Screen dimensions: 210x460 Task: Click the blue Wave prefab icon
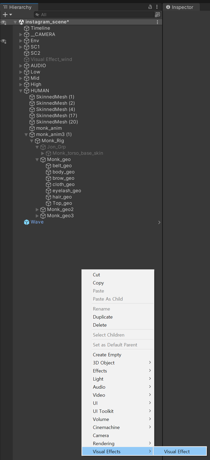point(27,222)
